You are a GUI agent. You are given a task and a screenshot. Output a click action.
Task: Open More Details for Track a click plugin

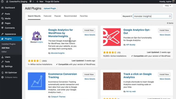click(165, 79)
